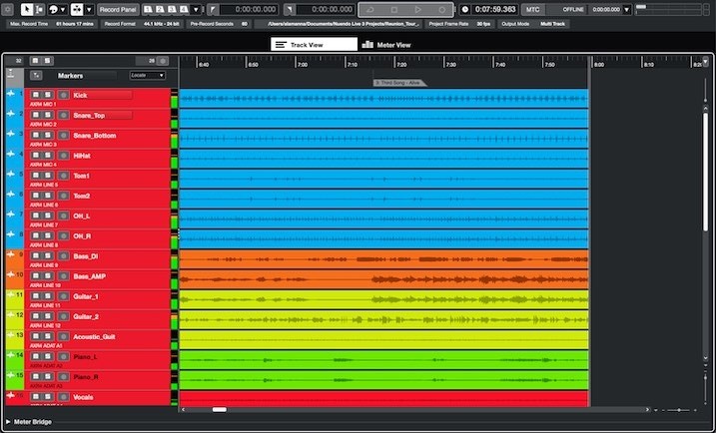Open the timecode offset dropdown arrow
Viewport: 716px width, 433px height.
(627, 9)
